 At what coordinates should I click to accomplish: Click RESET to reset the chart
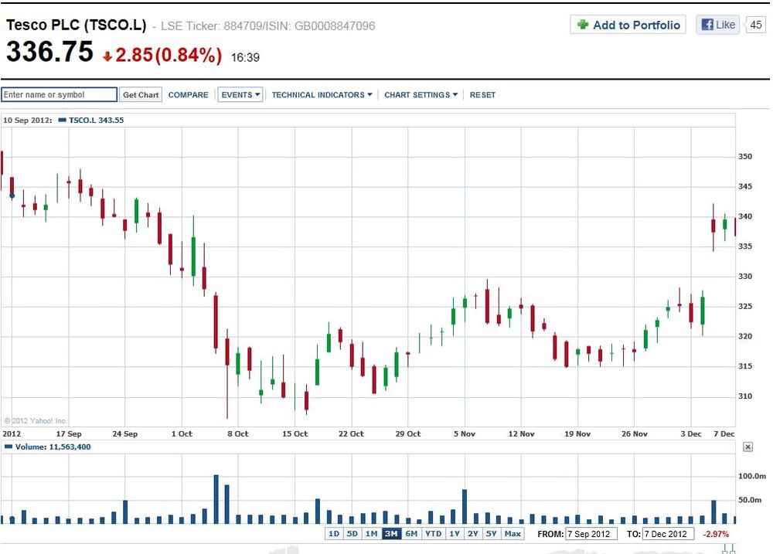482,94
